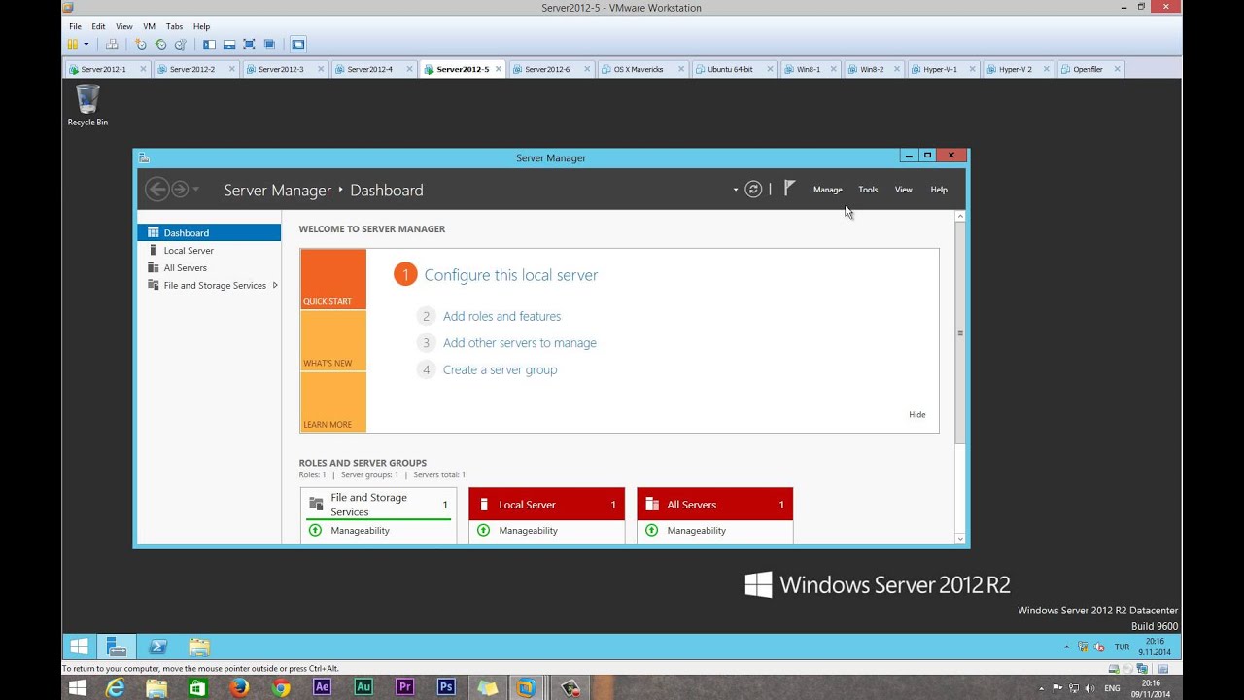Screen dimensions: 1244x700
Task: Click VMware send Ctrl+Alt+Del icon
Action: (x=112, y=44)
